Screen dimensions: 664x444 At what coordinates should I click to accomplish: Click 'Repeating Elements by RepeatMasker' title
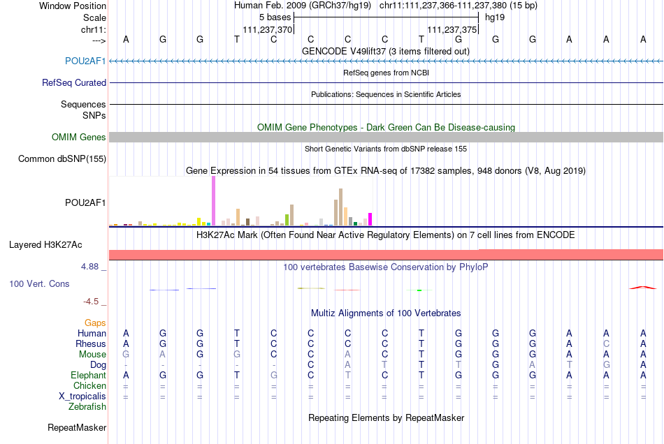(386, 418)
